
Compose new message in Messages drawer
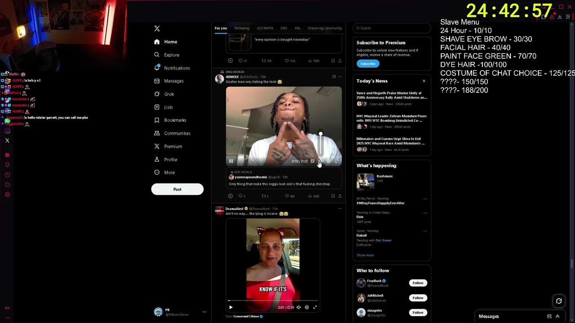click(549, 316)
